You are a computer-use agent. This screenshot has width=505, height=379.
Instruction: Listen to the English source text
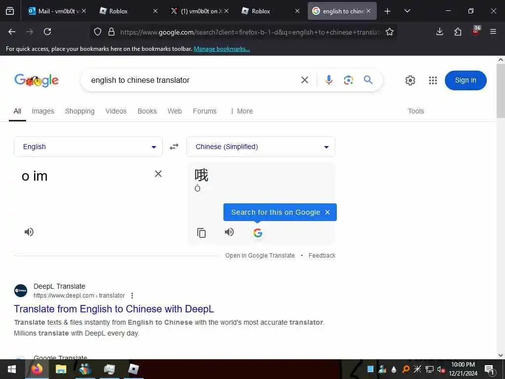[x=29, y=232]
